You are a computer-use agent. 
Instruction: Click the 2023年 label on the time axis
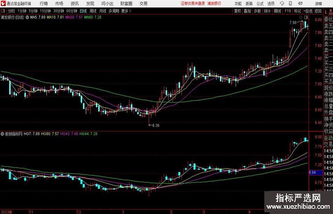6,212
